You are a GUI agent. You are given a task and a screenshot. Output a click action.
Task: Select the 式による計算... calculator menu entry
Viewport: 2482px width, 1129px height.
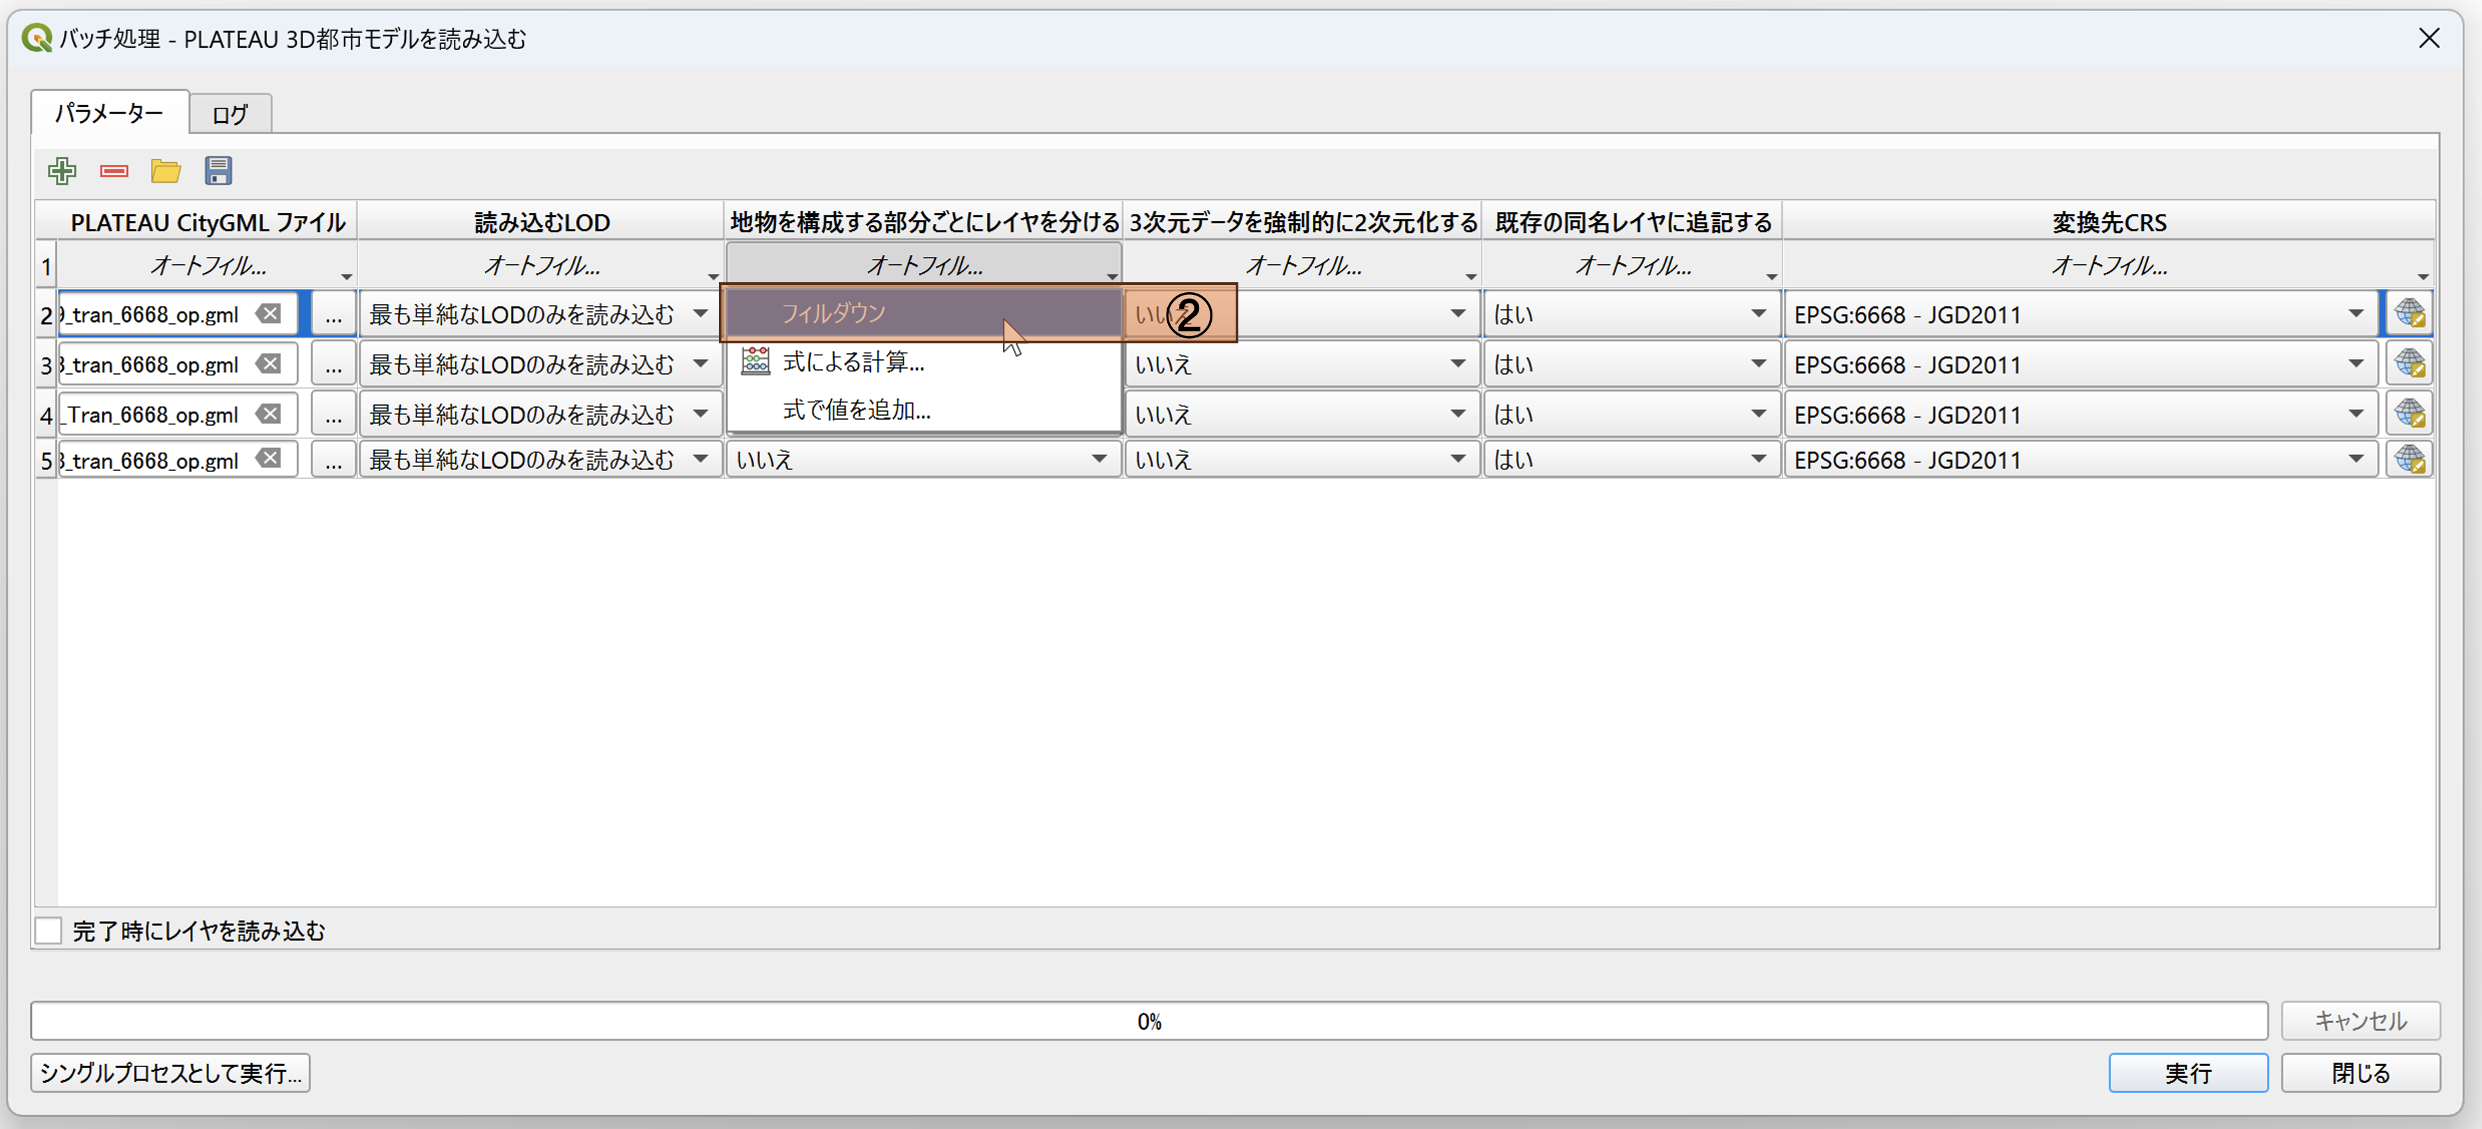click(924, 362)
